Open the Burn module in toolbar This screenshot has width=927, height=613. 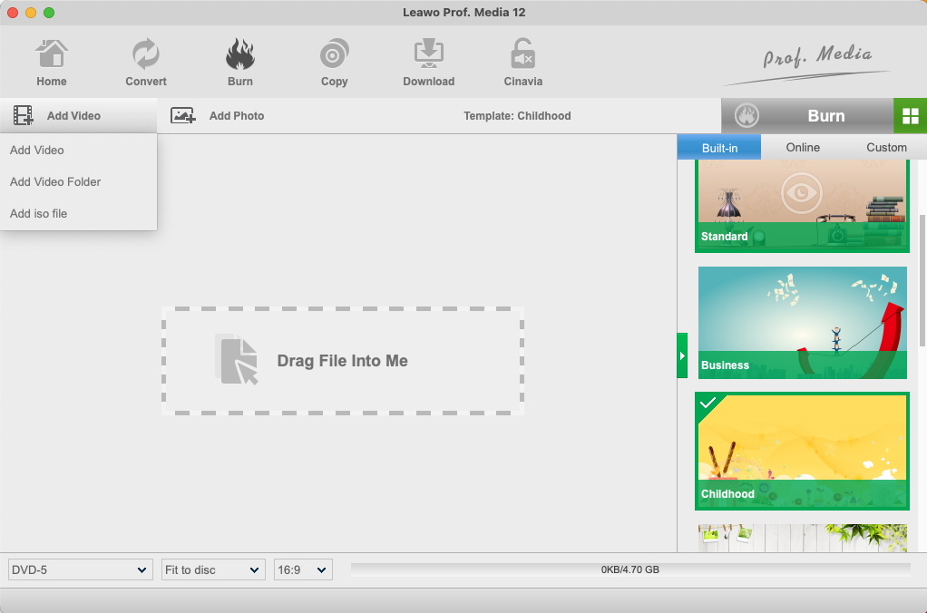240,63
